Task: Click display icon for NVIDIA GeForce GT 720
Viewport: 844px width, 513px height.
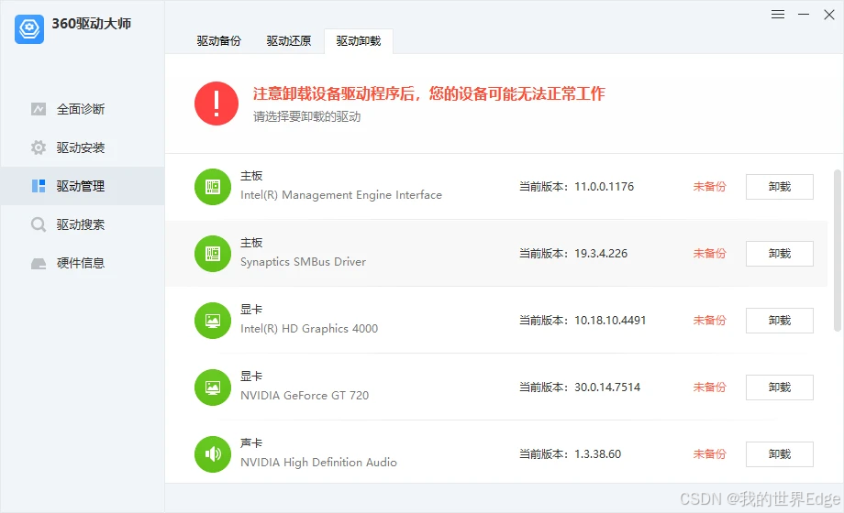Action: 213,387
